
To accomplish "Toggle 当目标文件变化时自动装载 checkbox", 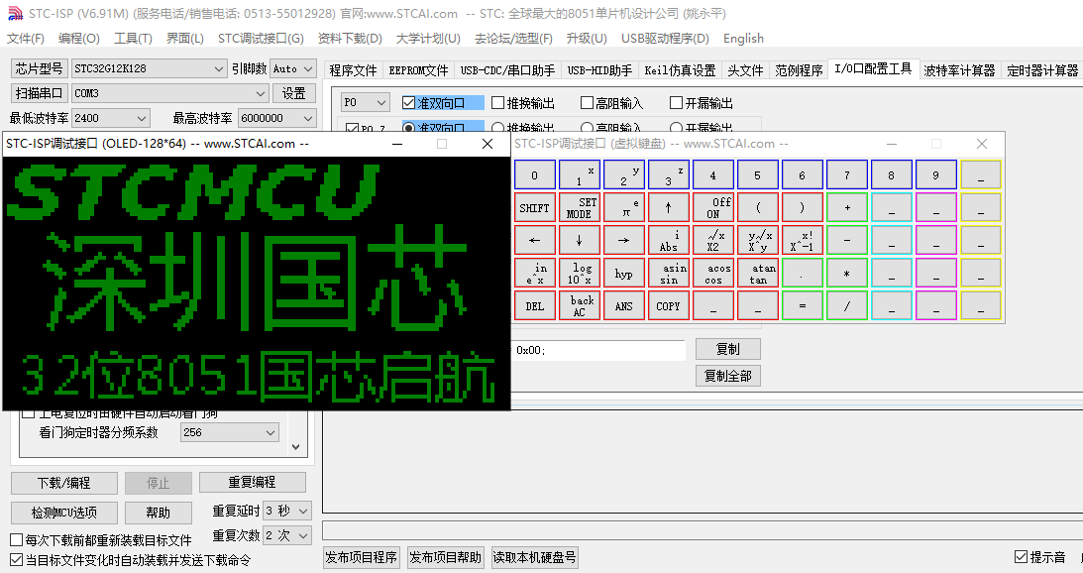I will [17, 560].
